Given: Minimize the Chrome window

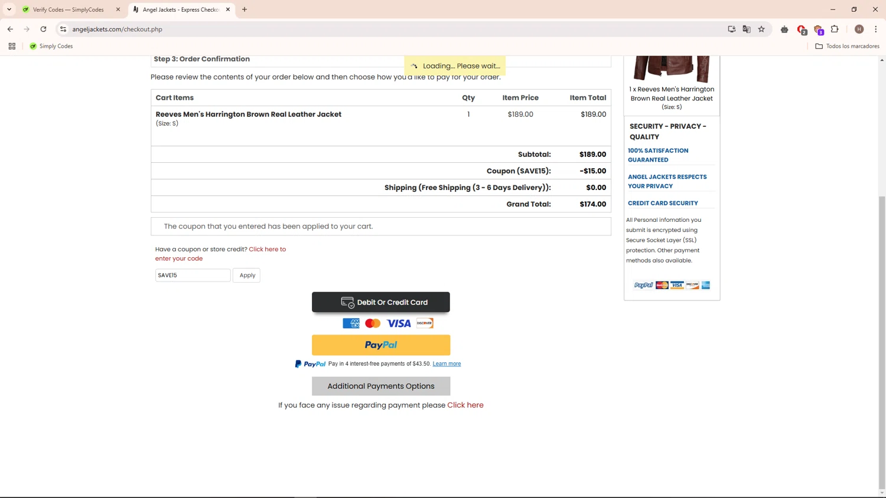Looking at the screenshot, I should (x=833, y=9).
